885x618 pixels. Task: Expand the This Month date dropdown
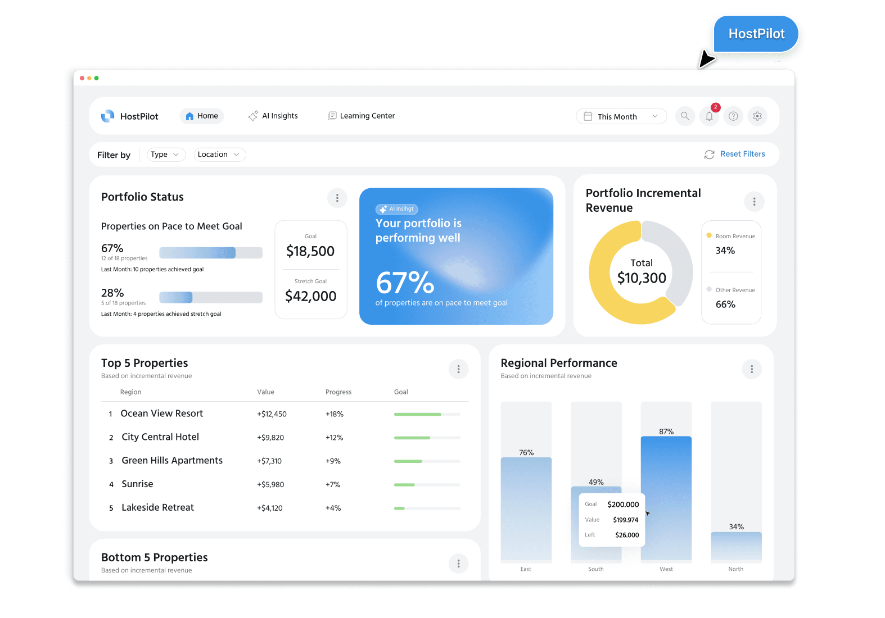click(x=621, y=116)
